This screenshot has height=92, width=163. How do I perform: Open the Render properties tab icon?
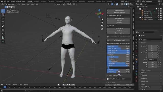tap(137, 40)
